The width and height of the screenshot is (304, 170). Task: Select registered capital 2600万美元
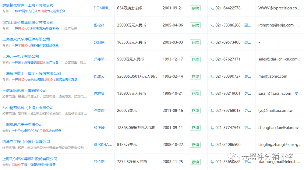tap(127, 111)
